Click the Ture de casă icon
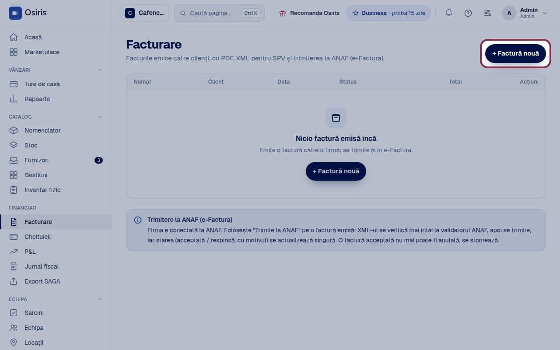This screenshot has width=560, height=350. 14,84
